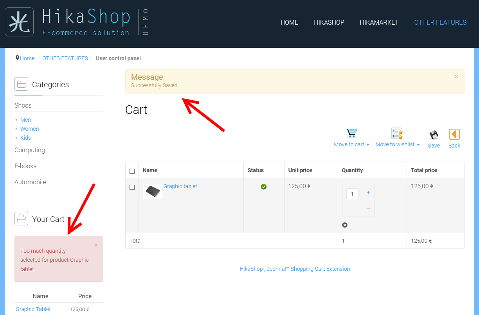Click the Your Cart basket icon
Viewport: 479px width, 315px height.
pyautogui.click(x=21, y=218)
